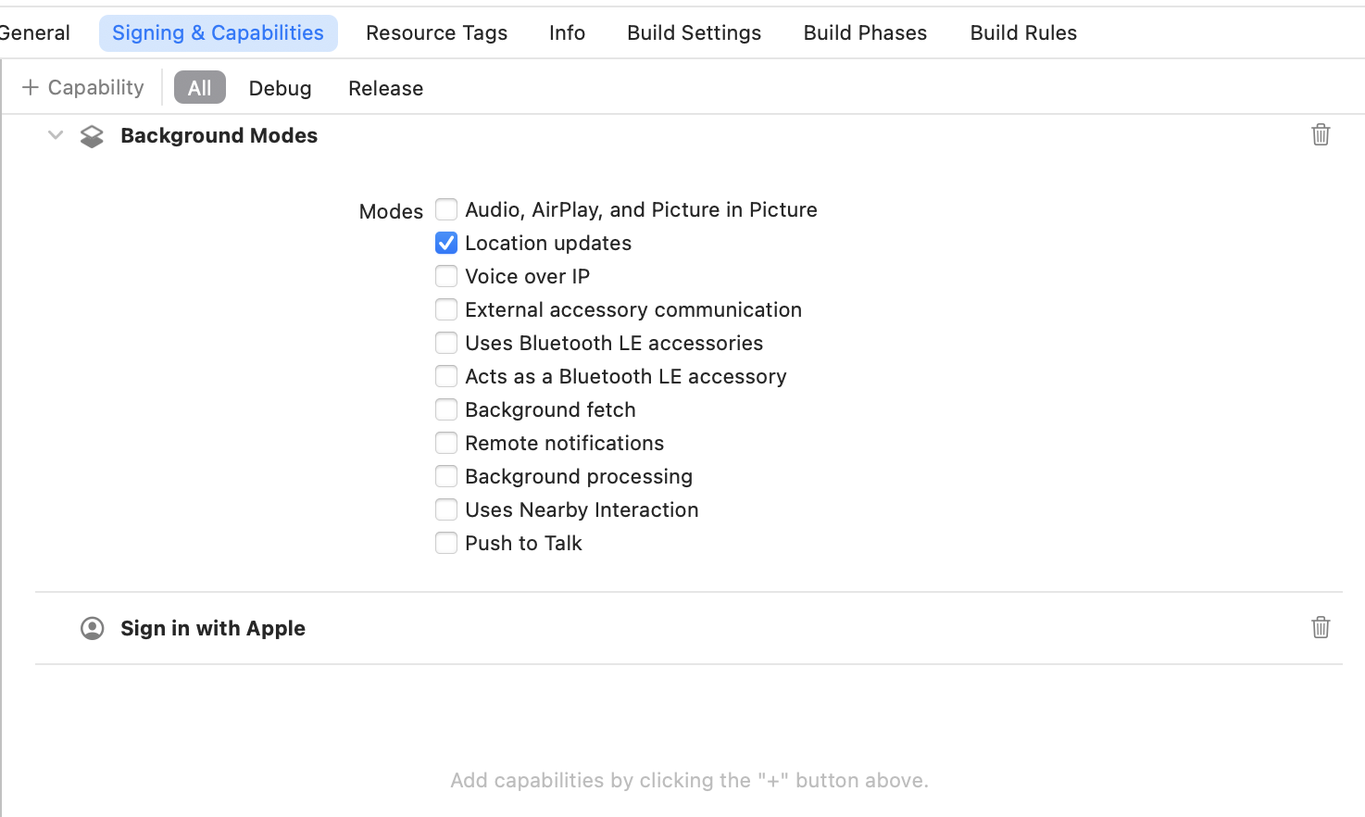Enable Background processing checkbox

[446, 476]
